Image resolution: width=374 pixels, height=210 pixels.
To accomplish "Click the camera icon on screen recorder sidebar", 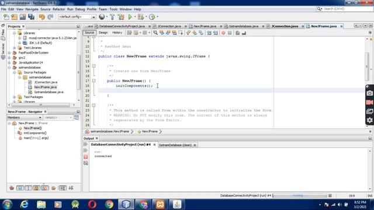I will (369, 93).
